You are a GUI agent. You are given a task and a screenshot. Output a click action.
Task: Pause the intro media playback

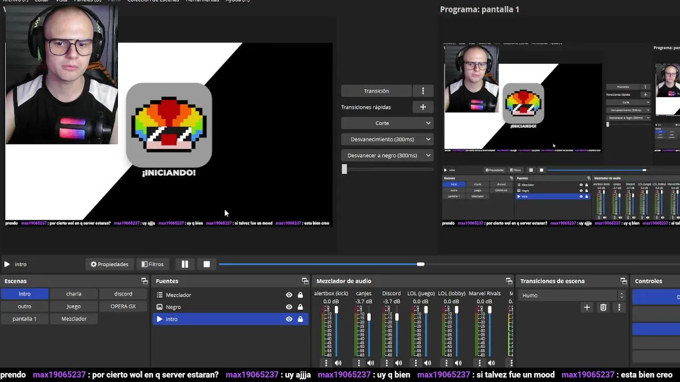pyautogui.click(x=185, y=264)
